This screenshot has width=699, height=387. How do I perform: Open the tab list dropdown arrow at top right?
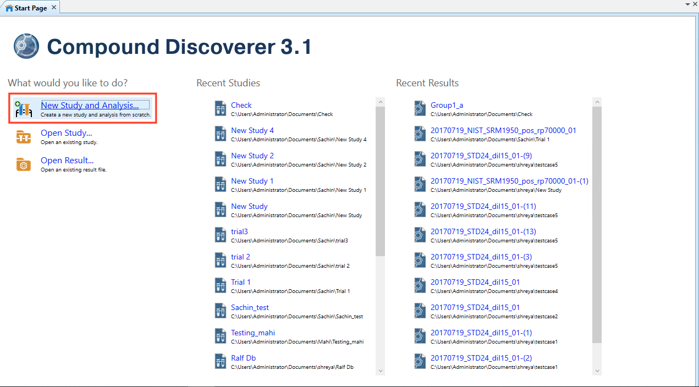687,4
